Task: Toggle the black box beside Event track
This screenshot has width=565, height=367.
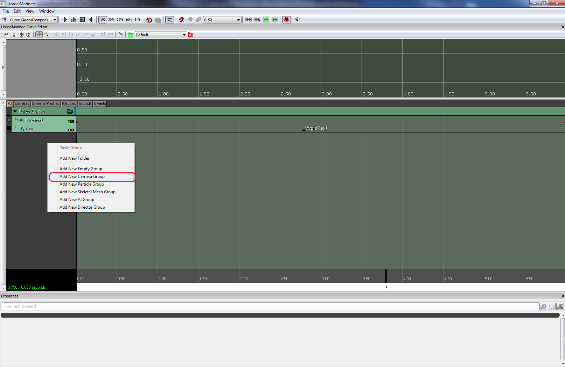Action: (9, 128)
